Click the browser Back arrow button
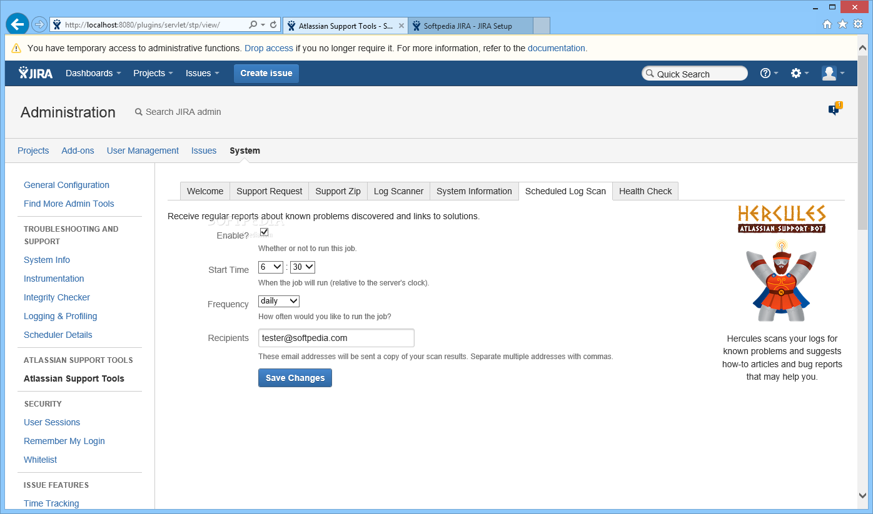This screenshot has height=514, width=873. [18, 24]
